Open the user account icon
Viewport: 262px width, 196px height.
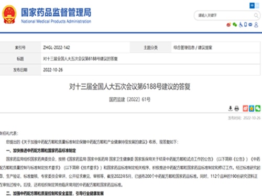pos(256,25)
